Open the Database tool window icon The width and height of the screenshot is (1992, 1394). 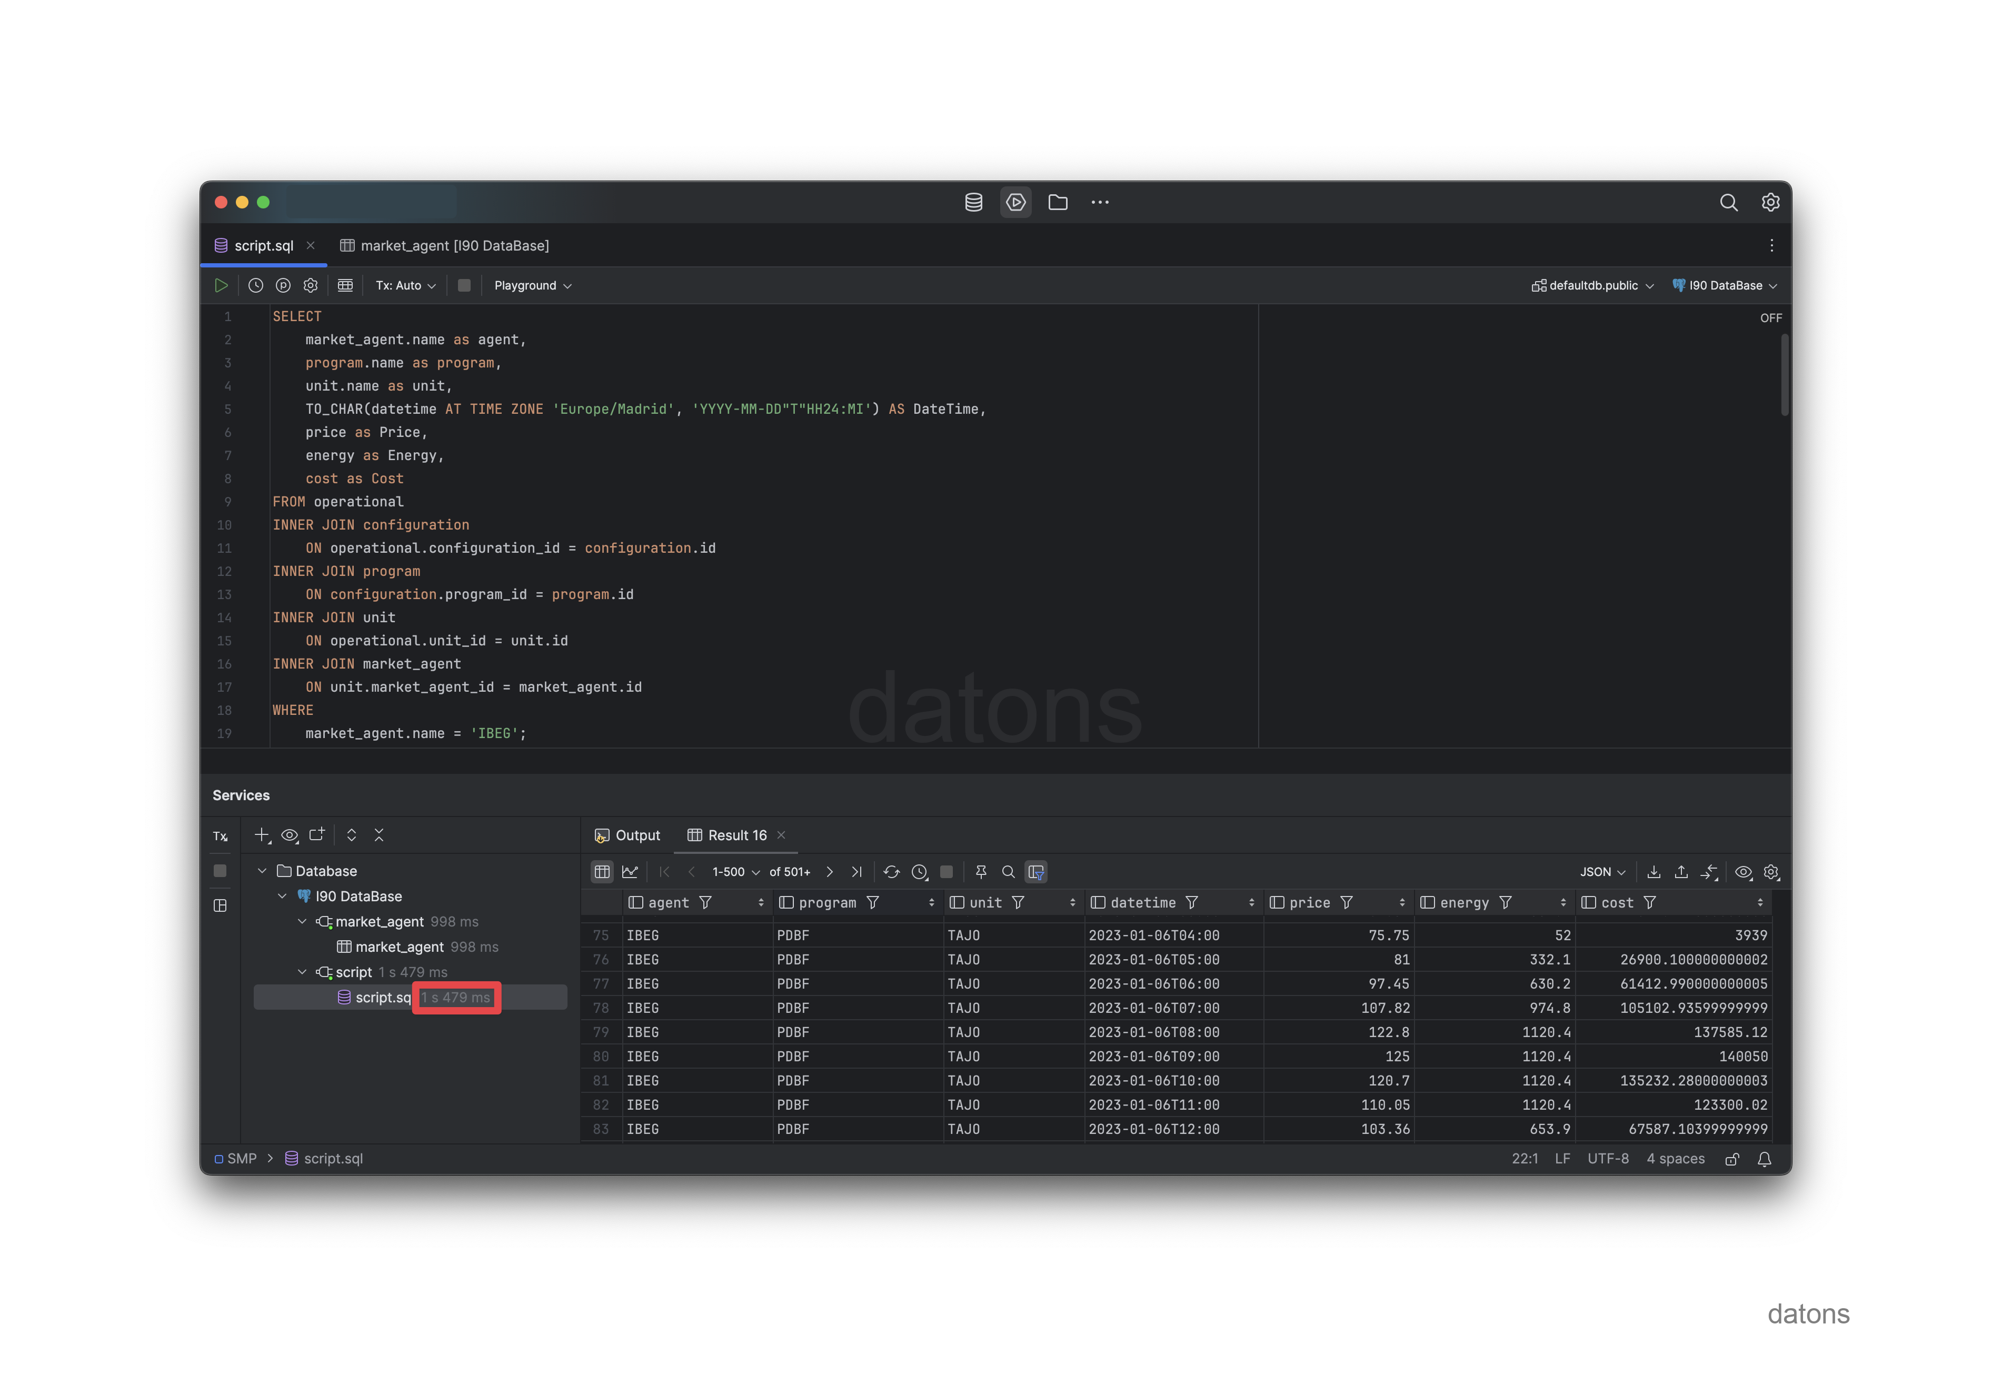[x=973, y=202]
